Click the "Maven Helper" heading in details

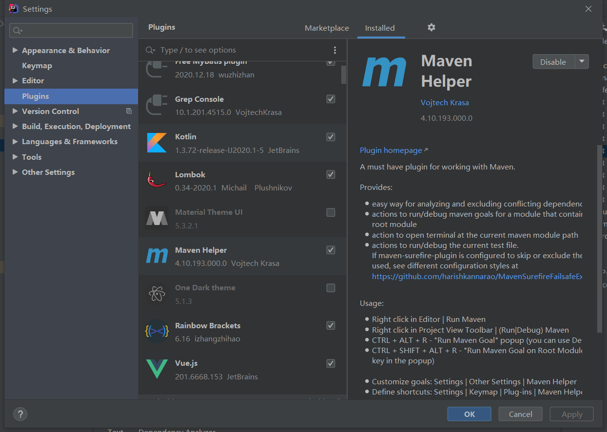click(x=447, y=71)
